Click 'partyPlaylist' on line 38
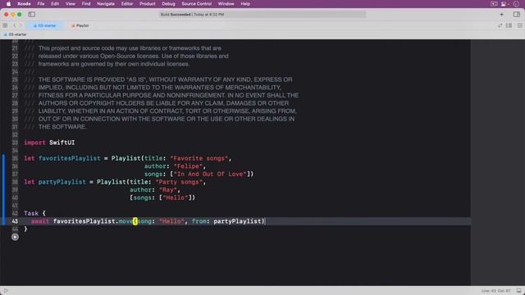 click(62, 182)
